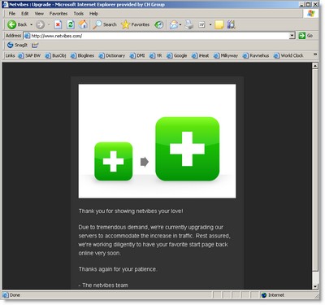Click the 'Thanks again for your patience.' text
Image resolution: width=325 pixels, height=305 pixels.
coord(118,269)
